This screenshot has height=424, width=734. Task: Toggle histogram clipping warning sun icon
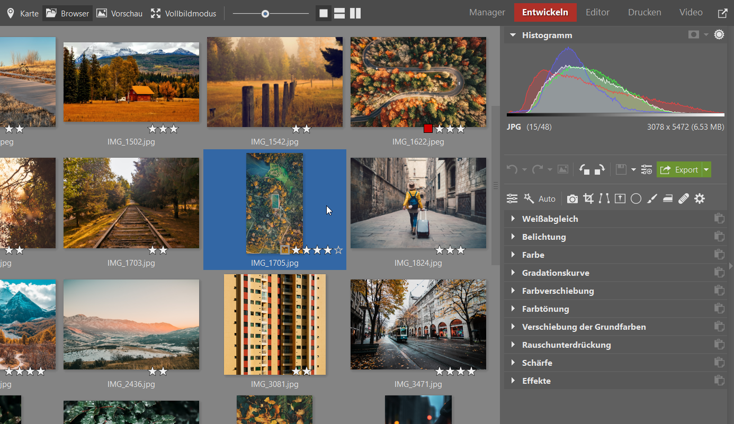click(719, 35)
